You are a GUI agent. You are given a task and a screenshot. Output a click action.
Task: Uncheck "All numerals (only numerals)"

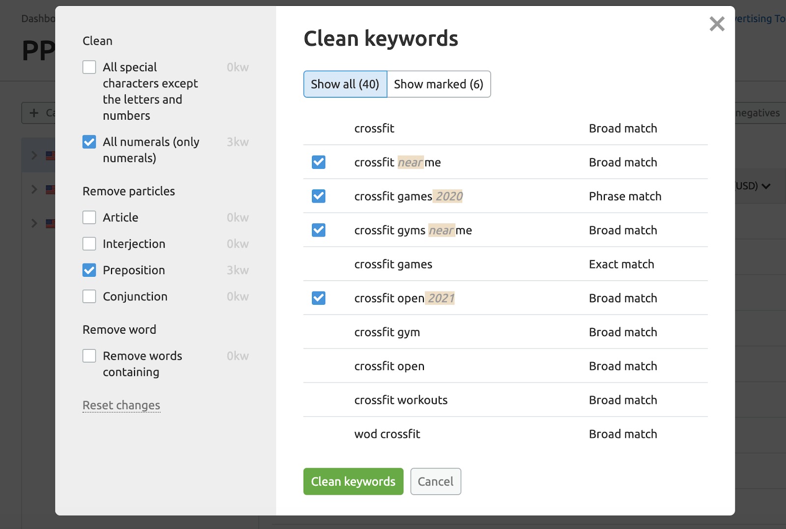[89, 142]
